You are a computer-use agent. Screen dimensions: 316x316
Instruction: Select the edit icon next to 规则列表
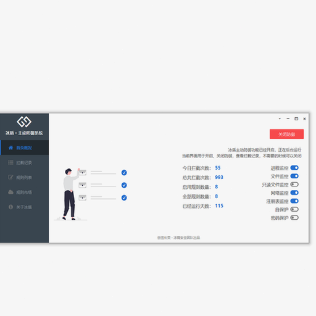[x=10, y=177]
